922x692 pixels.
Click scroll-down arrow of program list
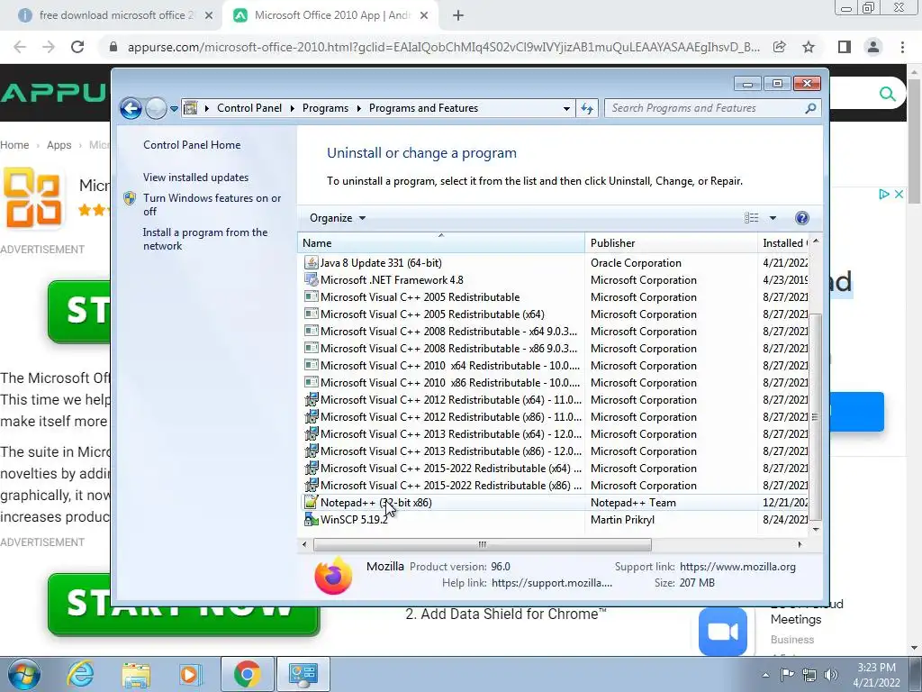[815, 530]
